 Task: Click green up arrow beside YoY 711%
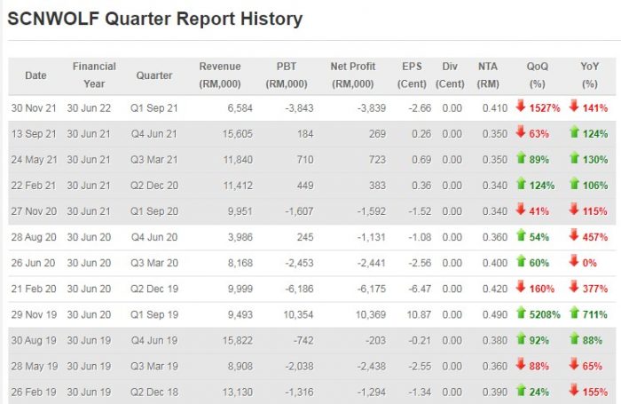(574, 313)
